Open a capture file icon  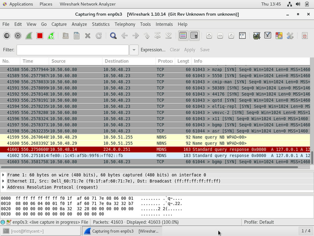click(x=65, y=36)
